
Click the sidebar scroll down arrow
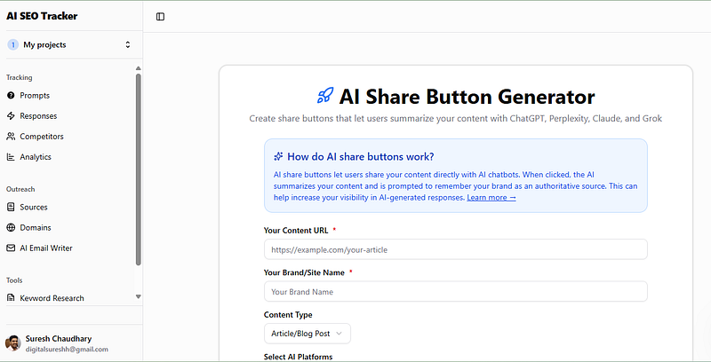[139, 297]
